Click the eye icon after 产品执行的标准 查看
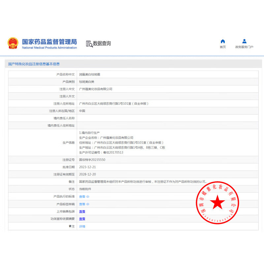The height and width of the screenshot is (264, 264). (x=88, y=196)
